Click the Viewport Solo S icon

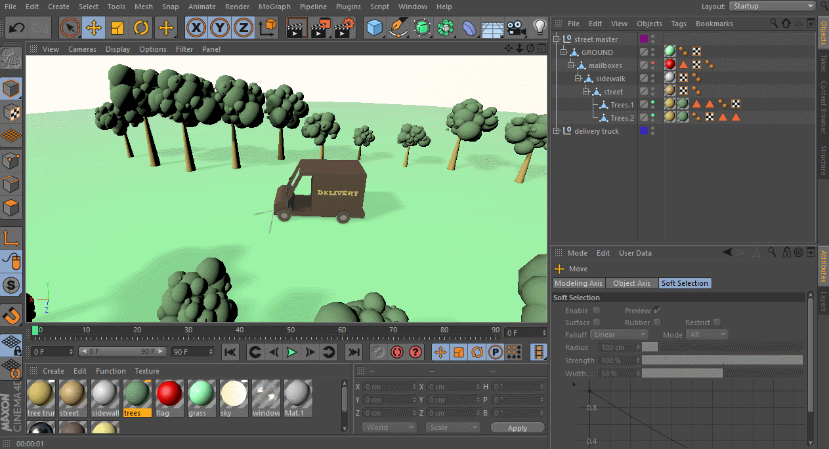coord(12,285)
